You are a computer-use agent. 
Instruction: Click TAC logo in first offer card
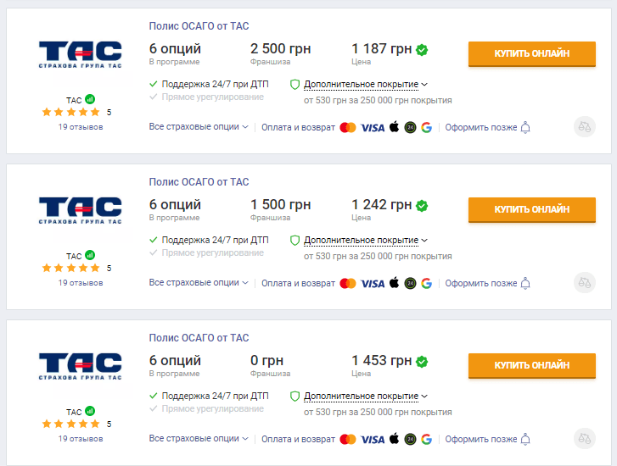point(81,54)
